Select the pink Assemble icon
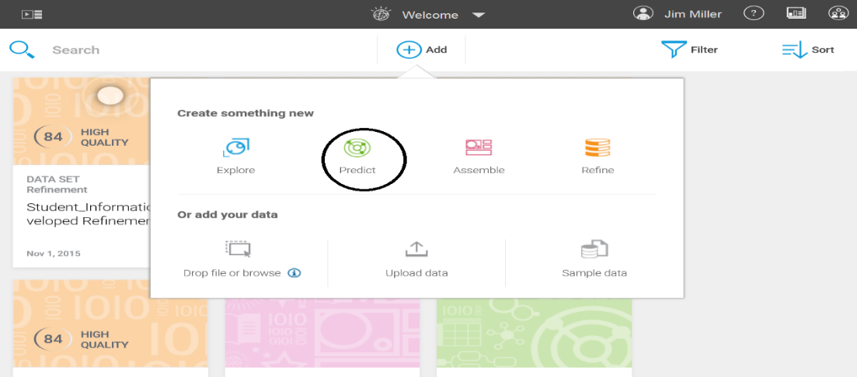 click(479, 147)
